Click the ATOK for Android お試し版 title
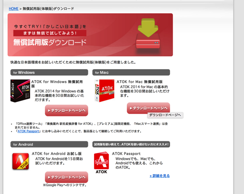This screenshot has height=194, width=244. (x=57, y=154)
